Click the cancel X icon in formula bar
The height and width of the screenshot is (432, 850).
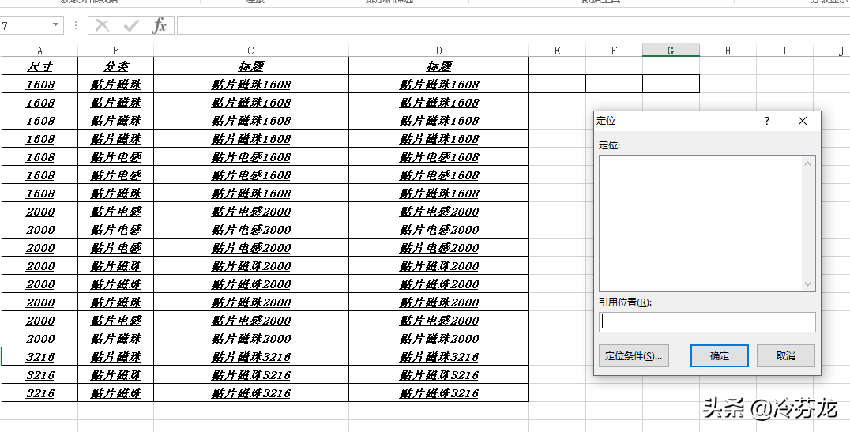pyautogui.click(x=103, y=25)
